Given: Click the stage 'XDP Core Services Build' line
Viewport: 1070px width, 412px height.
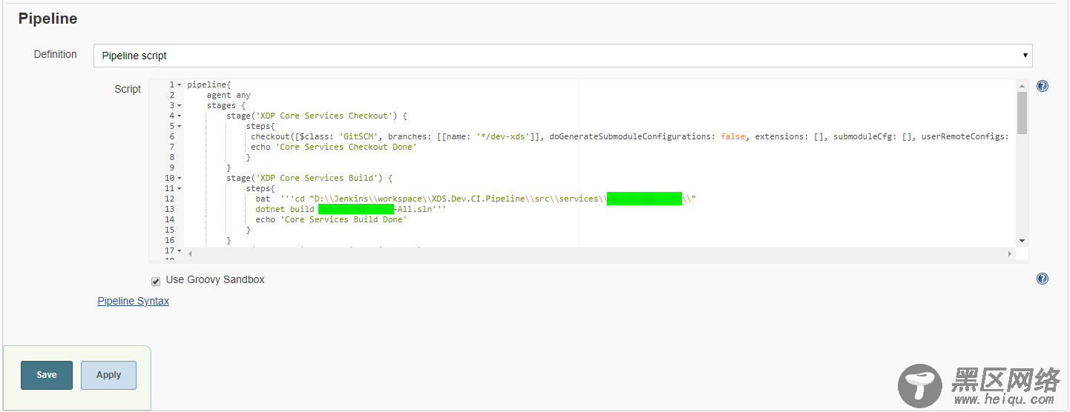Looking at the screenshot, I should pos(309,179).
